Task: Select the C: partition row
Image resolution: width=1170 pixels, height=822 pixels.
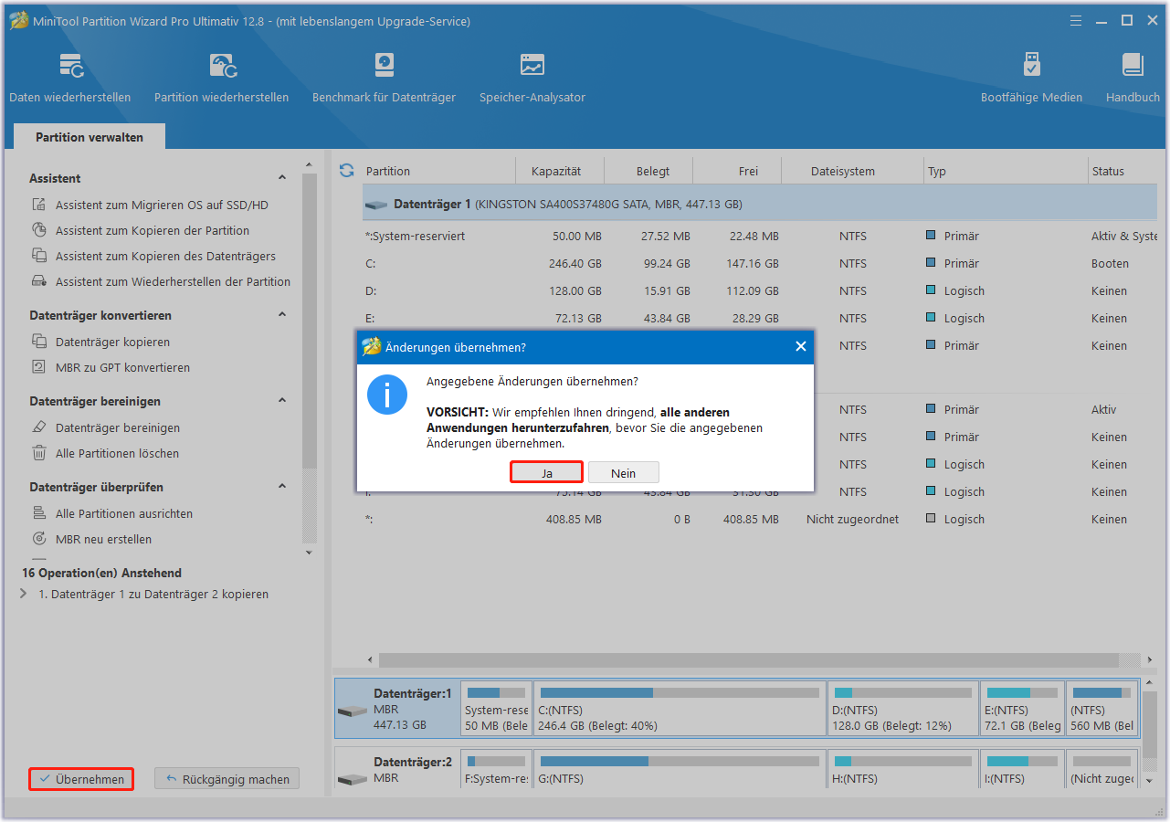Action: click(760, 263)
